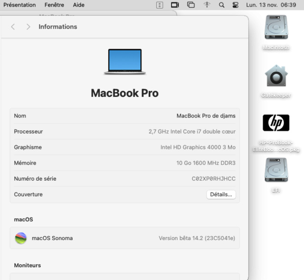Select the Numéro de série label
This screenshot has height=280, width=304.
[35, 179]
